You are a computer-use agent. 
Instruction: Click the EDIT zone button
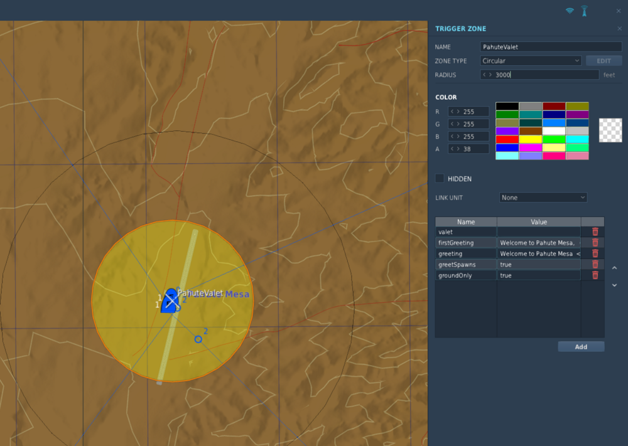pos(604,61)
